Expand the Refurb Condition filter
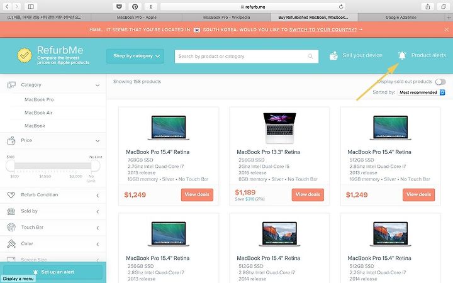453x283 pixels. pyautogui.click(x=53, y=195)
